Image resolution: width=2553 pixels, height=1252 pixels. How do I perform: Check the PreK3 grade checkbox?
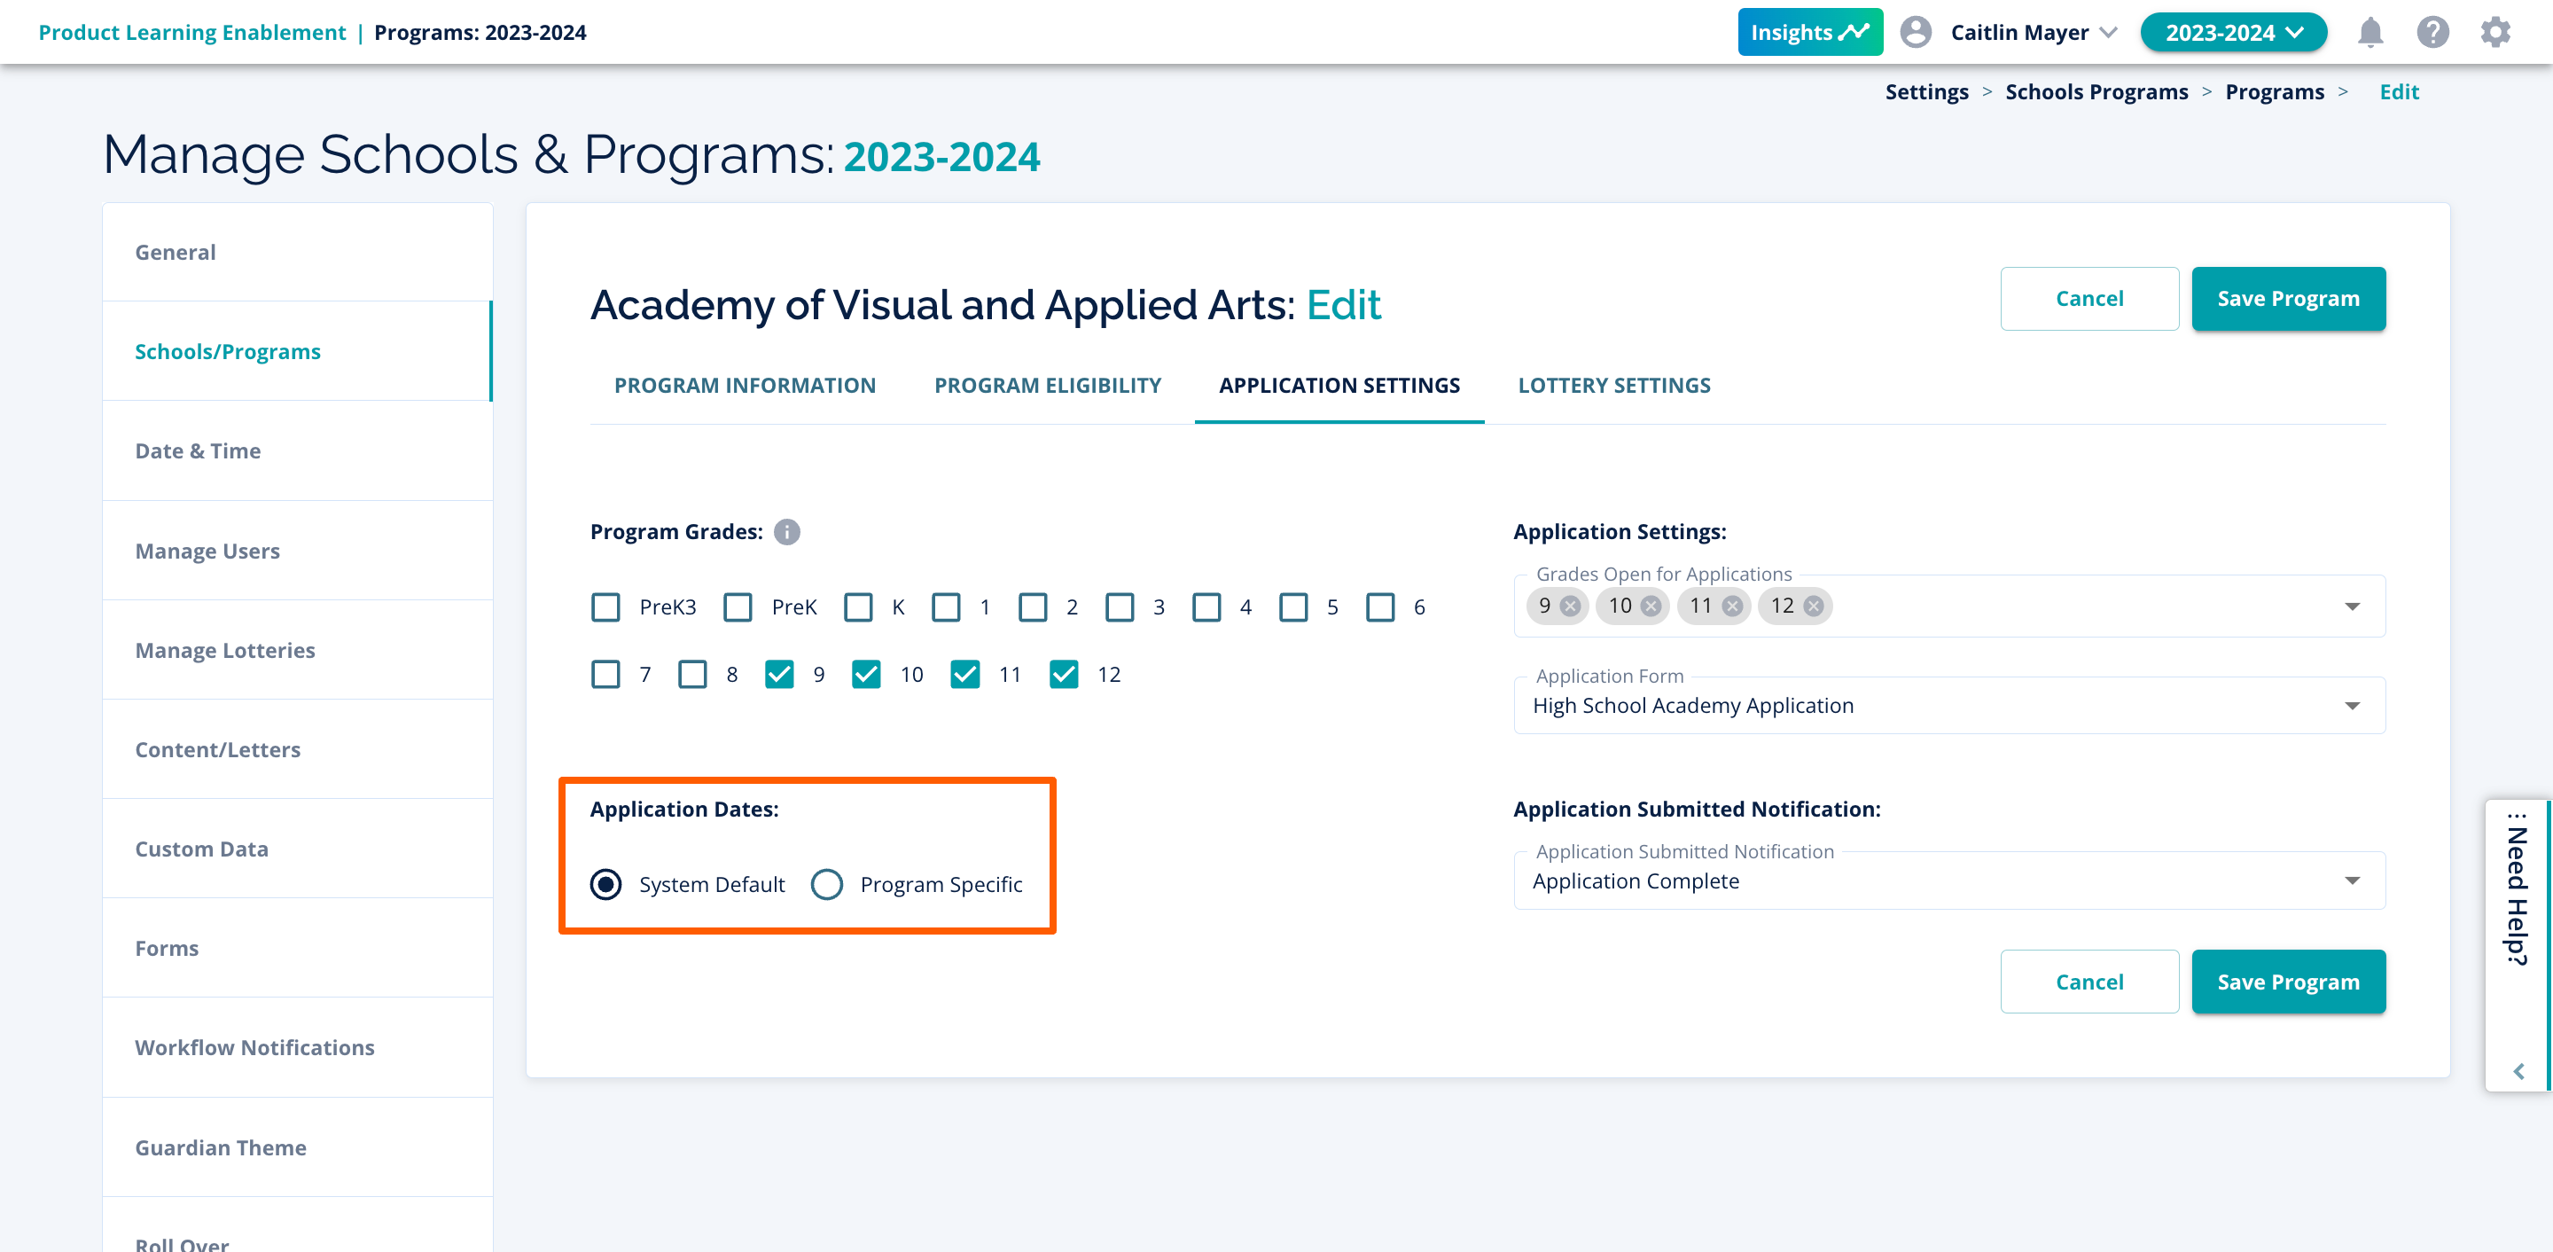coord(605,607)
